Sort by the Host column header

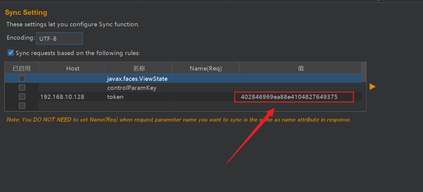pyautogui.click(x=72, y=68)
